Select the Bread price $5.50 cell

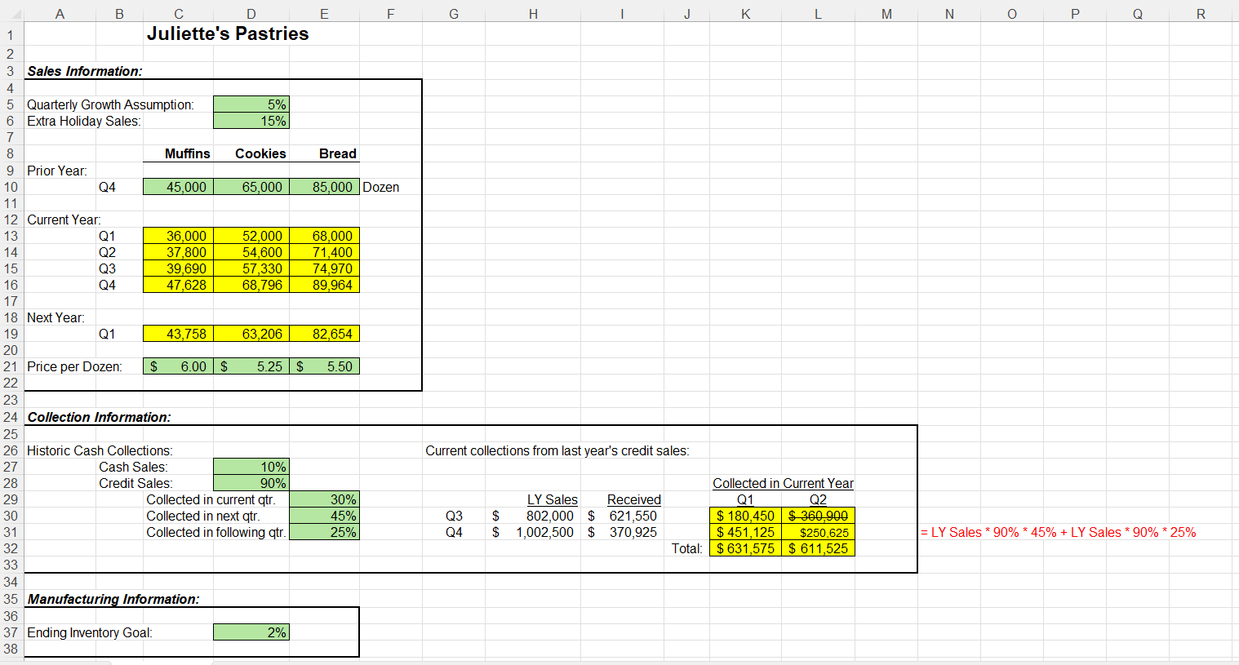[x=324, y=366]
